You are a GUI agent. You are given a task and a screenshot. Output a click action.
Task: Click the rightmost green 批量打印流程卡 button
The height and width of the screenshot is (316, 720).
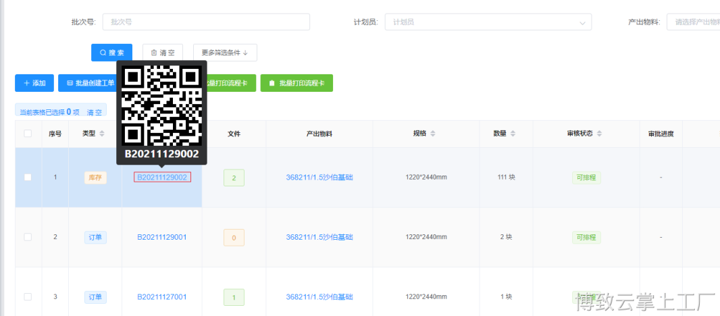(x=297, y=83)
